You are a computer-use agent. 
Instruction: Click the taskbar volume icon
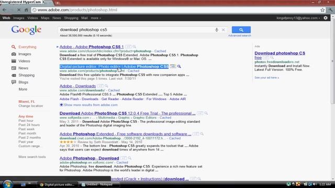(x=315, y=184)
